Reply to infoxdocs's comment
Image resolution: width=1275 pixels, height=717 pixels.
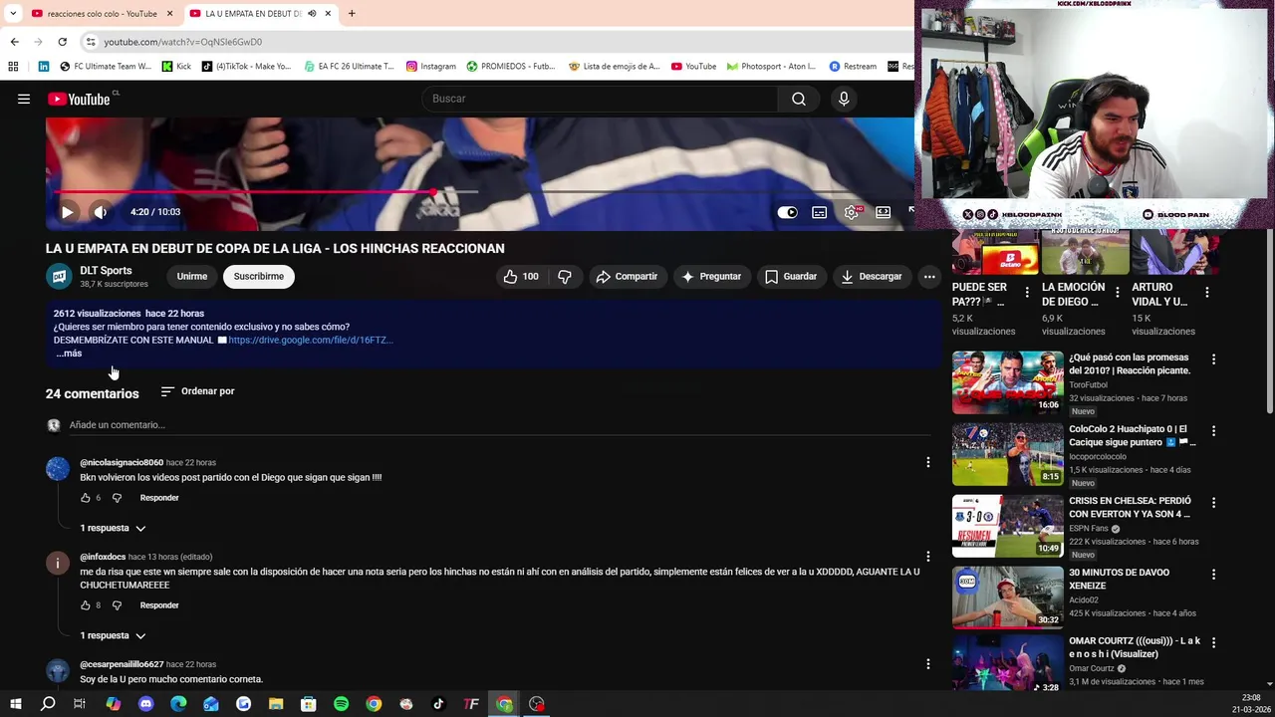click(x=159, y=605)
